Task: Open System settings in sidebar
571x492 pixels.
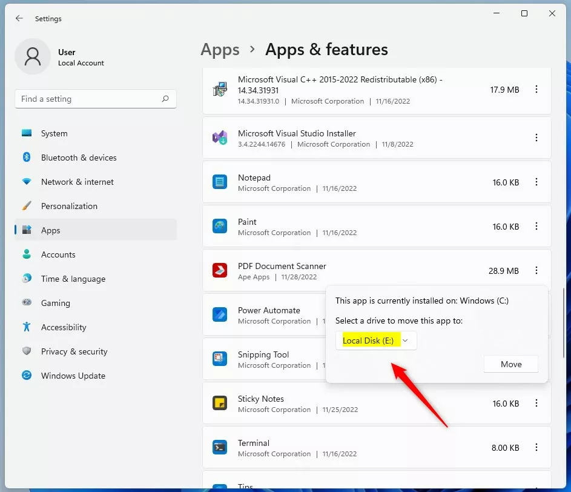Action: [x=96, y=133]
